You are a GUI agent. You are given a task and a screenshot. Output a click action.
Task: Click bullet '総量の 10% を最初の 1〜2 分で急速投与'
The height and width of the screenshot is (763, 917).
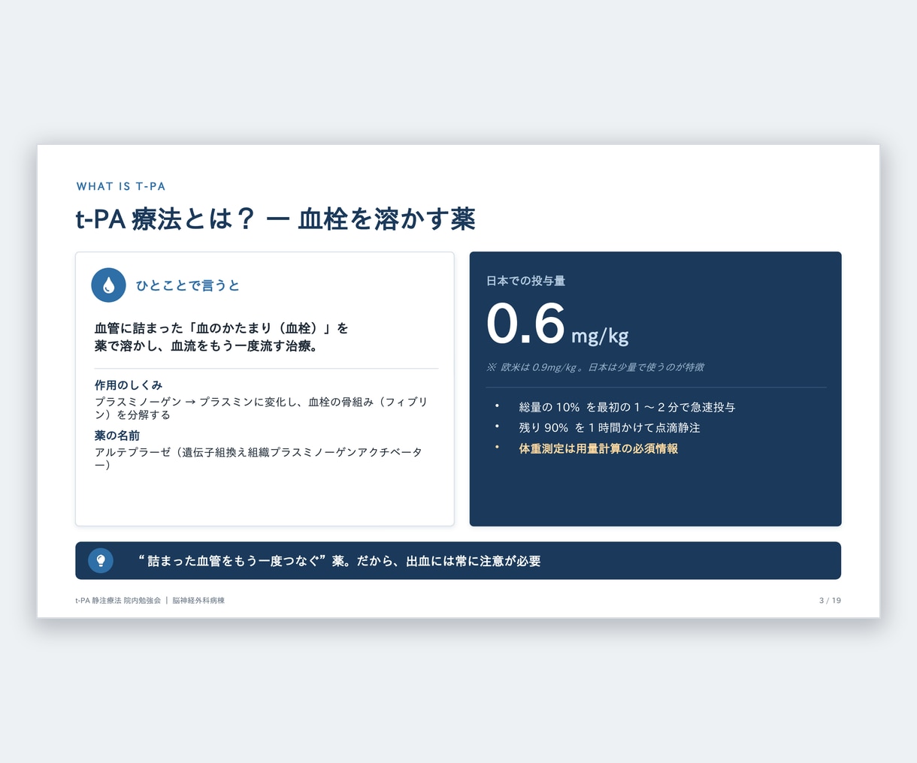pos(628,407)
